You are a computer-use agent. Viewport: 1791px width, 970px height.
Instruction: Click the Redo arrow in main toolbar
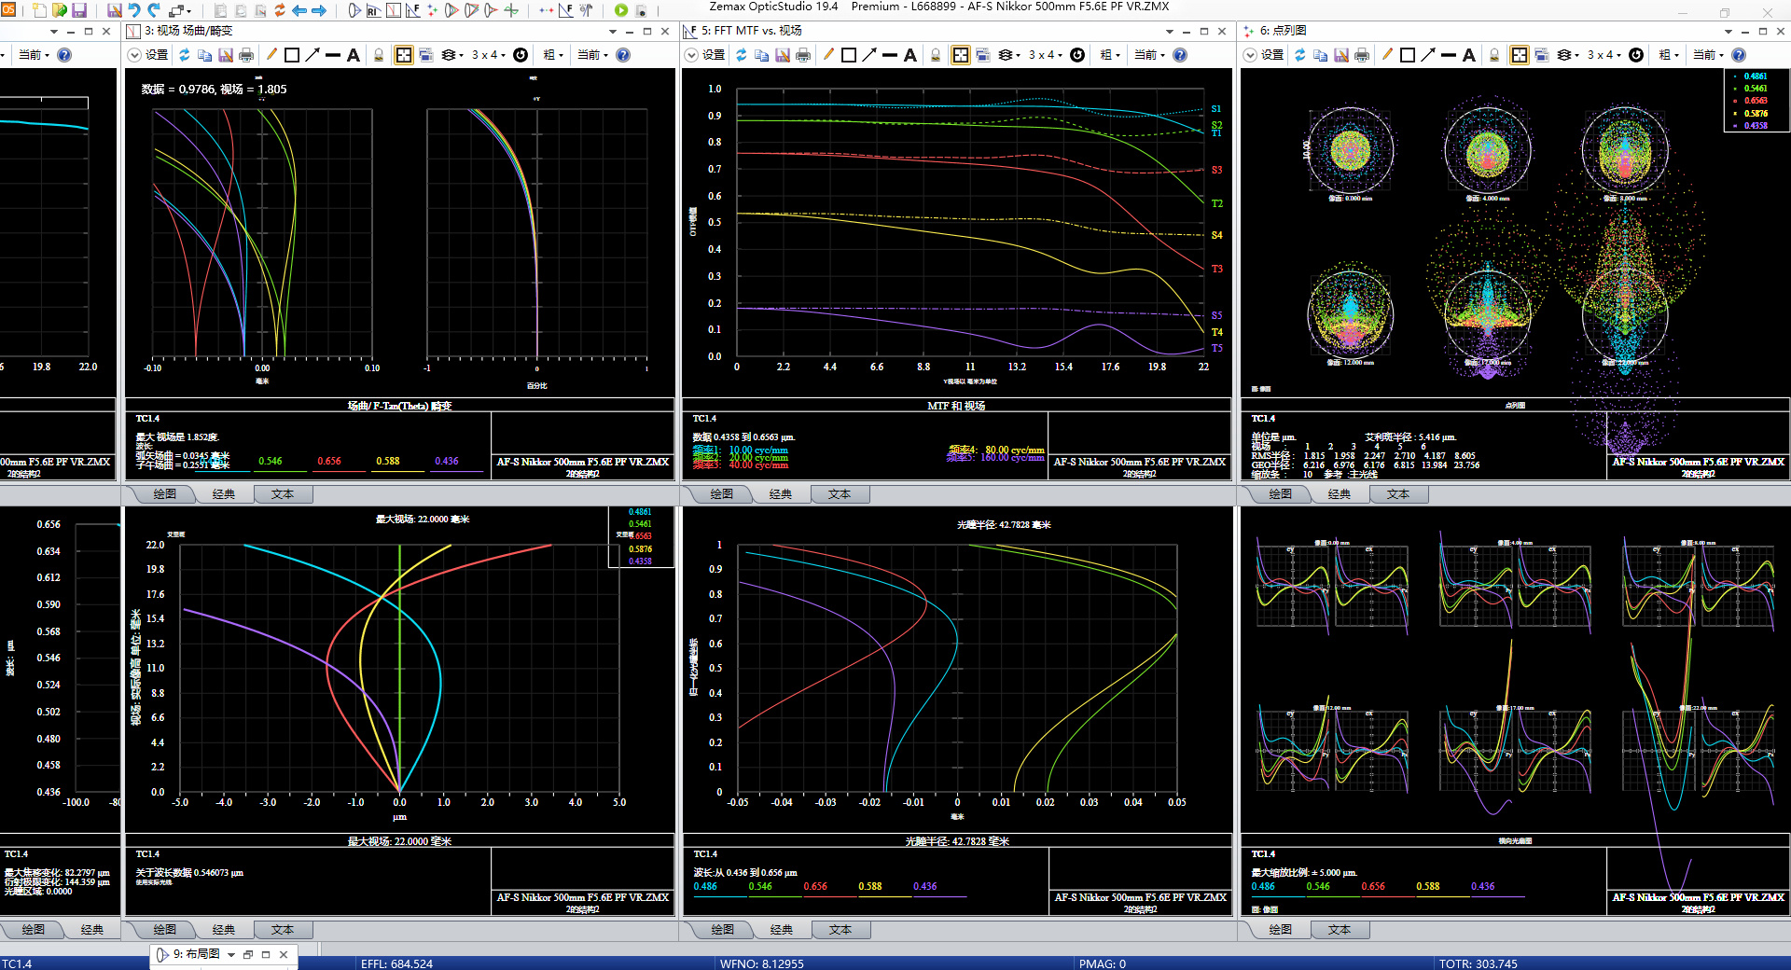[x=154, y=10]
